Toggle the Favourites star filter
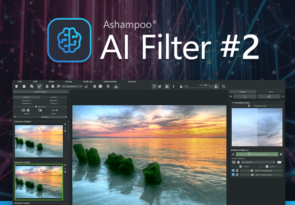The height and width of the screenshot is (205, 295). pos(40,107)
